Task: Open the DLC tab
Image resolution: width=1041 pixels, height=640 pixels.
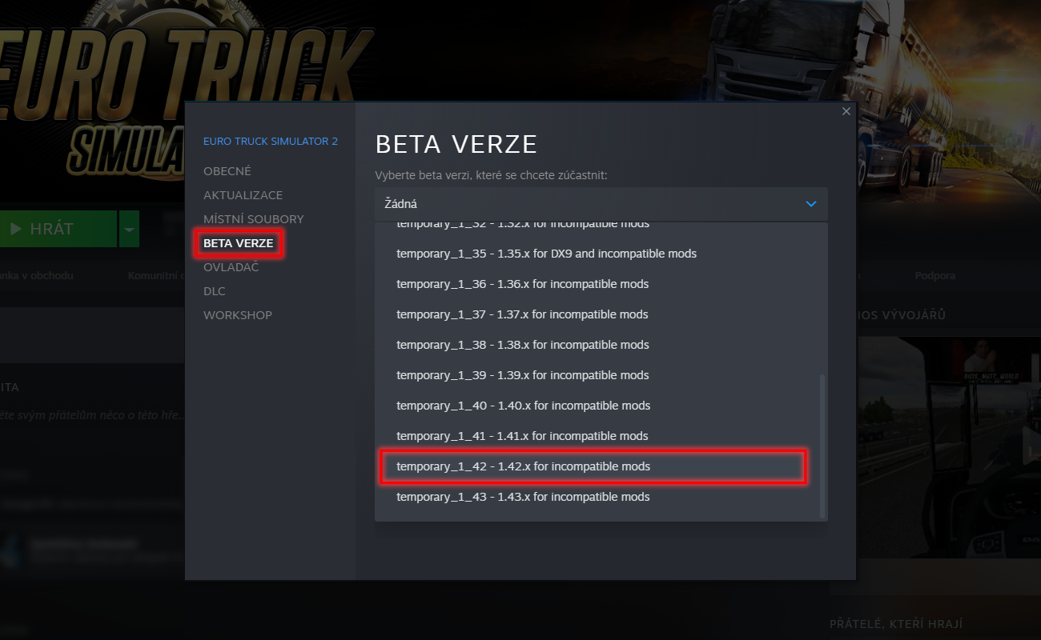Action: tap(215, 291)
